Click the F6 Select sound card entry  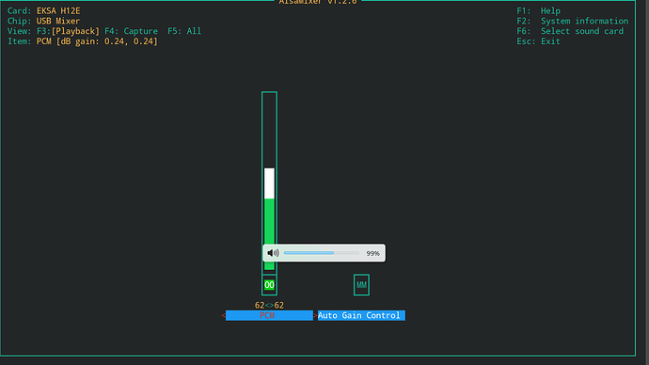click(570, 31)
